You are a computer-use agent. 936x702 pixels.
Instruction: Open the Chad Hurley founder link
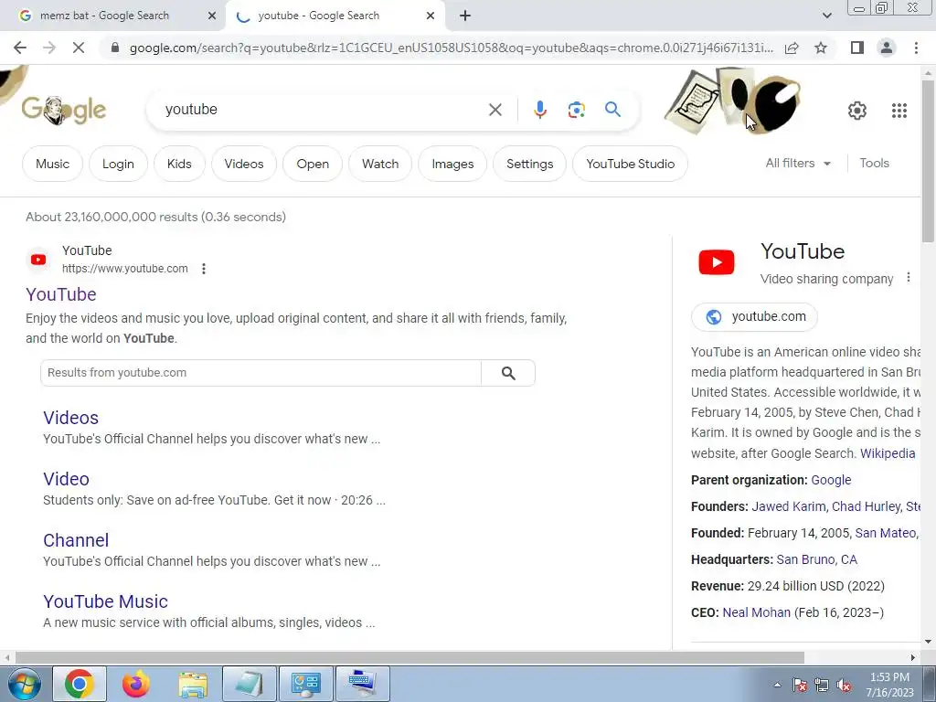pyautogui.click(x=867, y=506)
